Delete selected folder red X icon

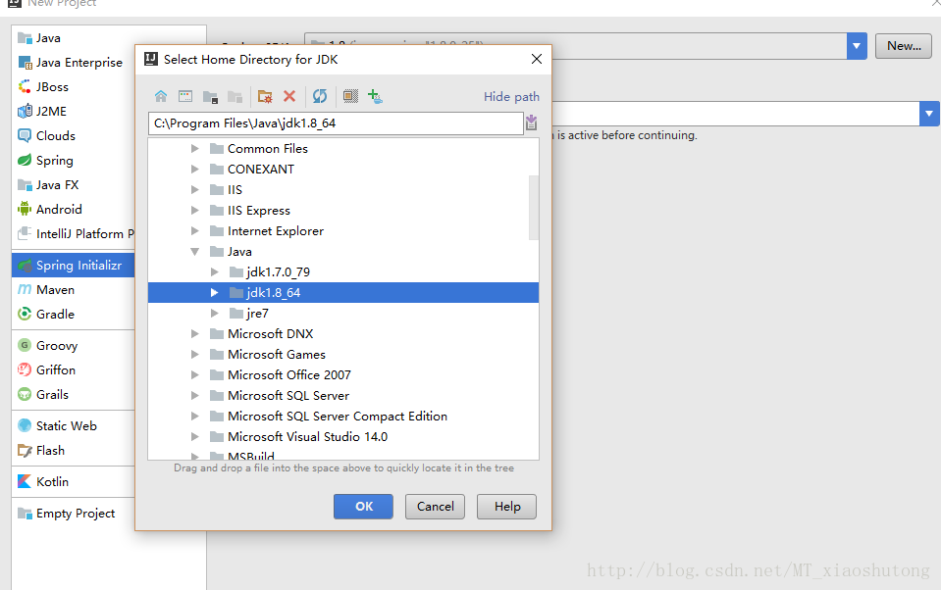point(289,96)
